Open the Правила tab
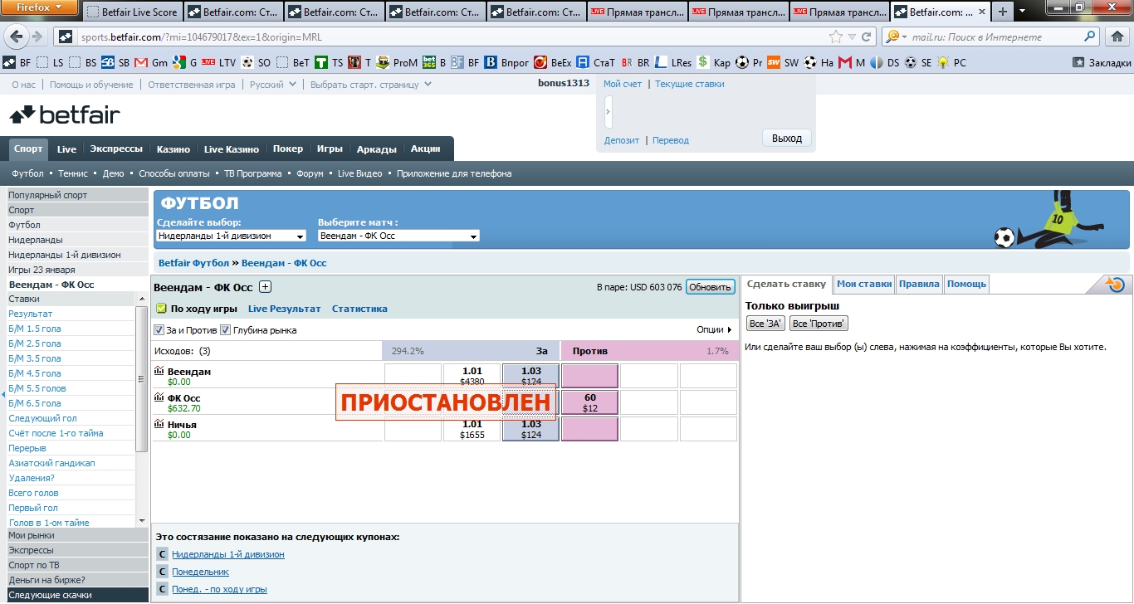The image size is (1134, 604). coord(919,284)
